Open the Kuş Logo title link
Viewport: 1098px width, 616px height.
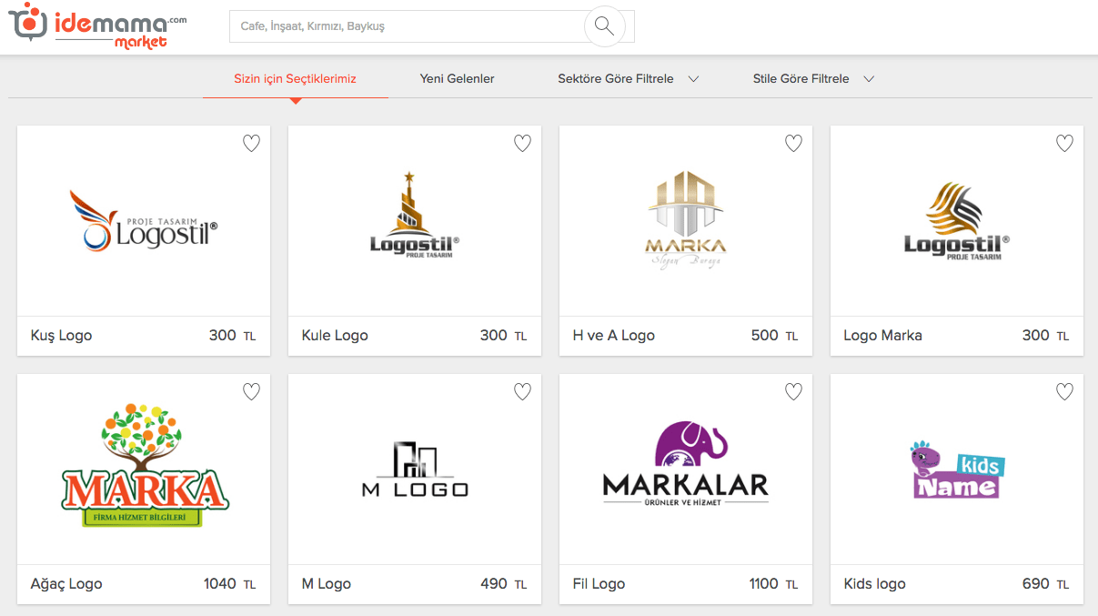[62, 336]
